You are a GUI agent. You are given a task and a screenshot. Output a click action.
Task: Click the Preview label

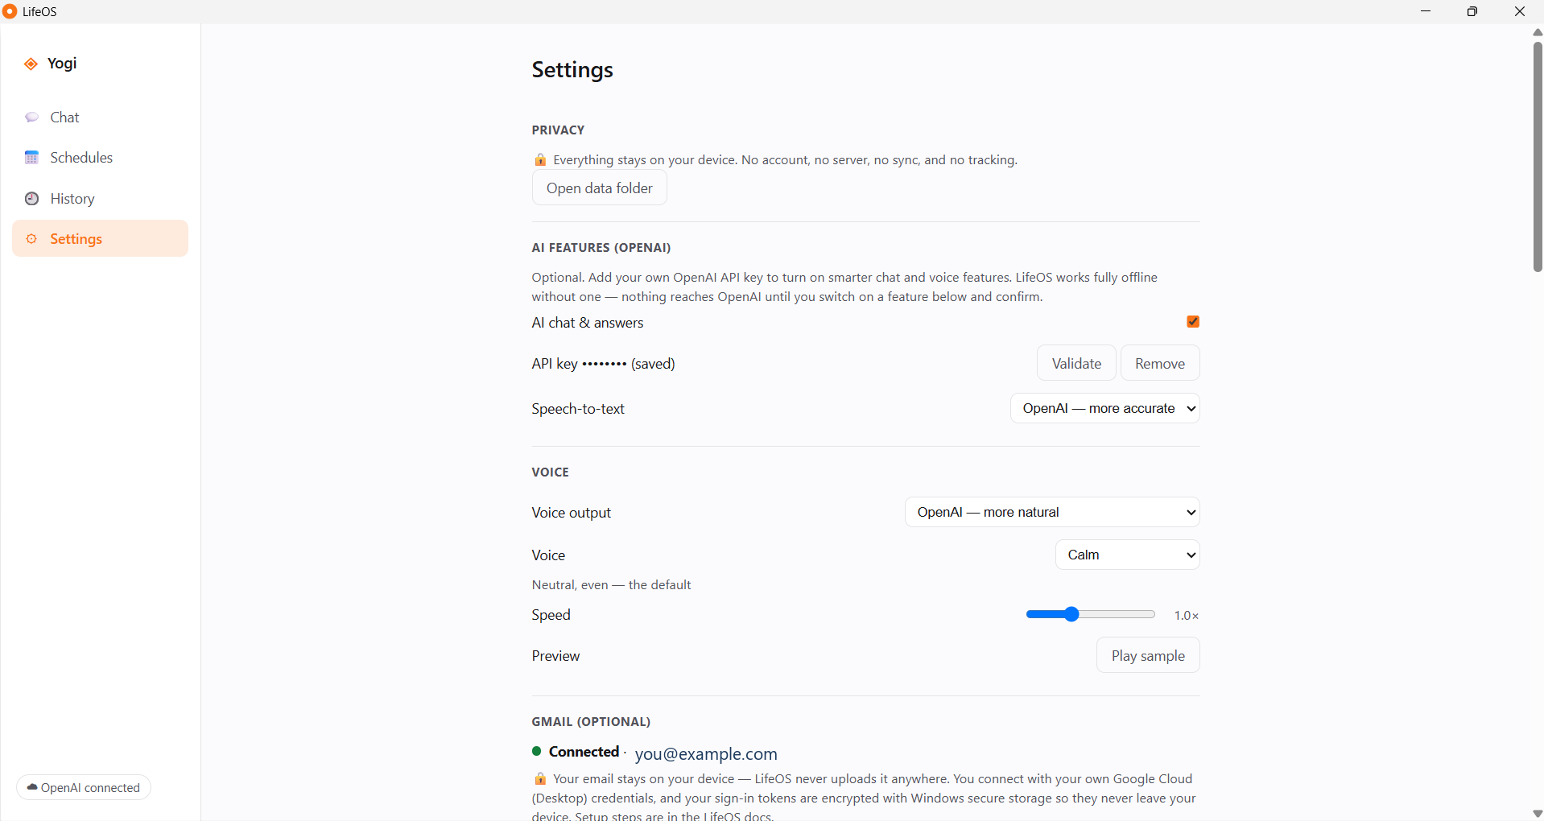(x=555, y=656)
